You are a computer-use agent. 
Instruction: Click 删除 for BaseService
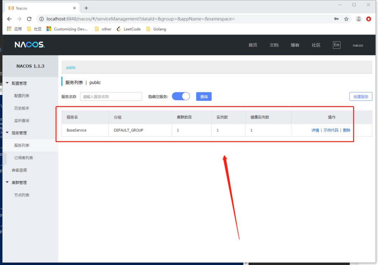coord(346,130)
